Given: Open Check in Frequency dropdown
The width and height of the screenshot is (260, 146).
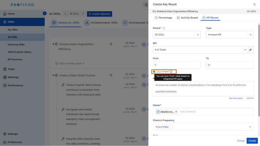Looking at the screenshot, I should 203,127.
